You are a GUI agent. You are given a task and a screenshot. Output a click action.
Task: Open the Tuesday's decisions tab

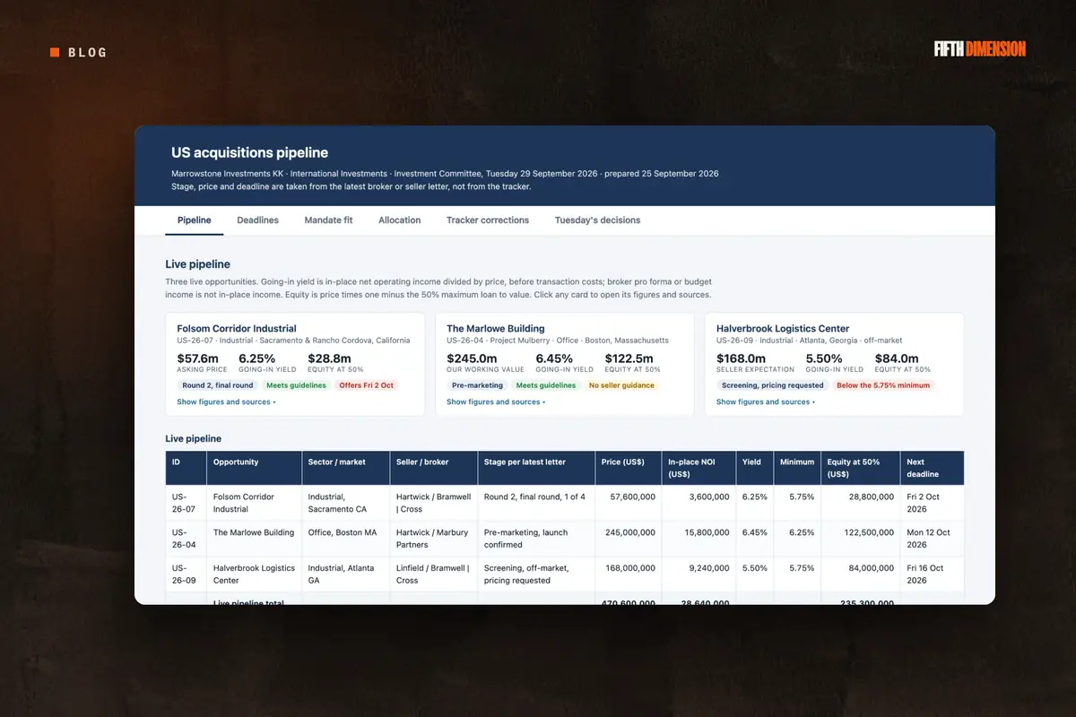tap(597, 220)
